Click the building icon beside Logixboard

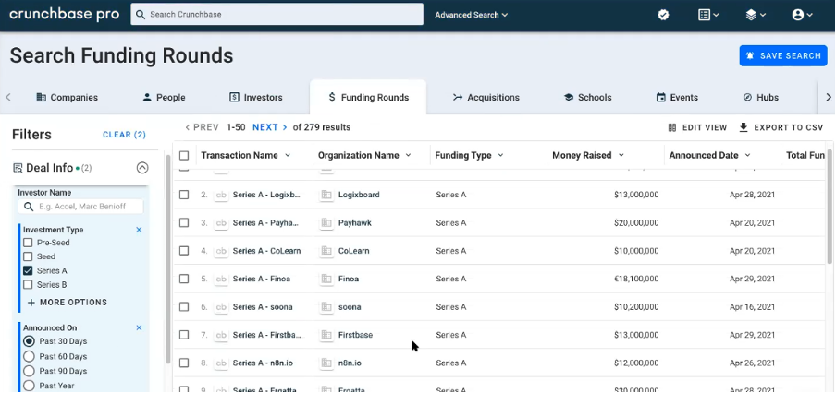click(x=326, y=196)
